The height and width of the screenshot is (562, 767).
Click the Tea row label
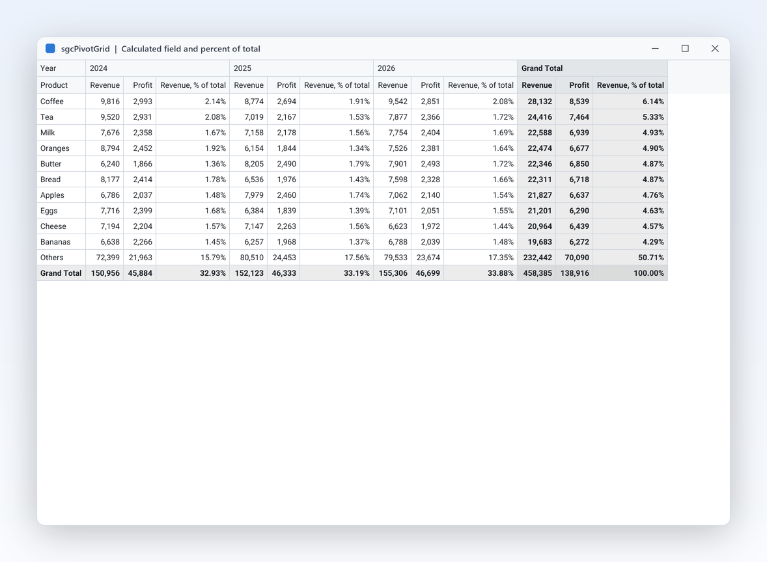click(61, 117)
